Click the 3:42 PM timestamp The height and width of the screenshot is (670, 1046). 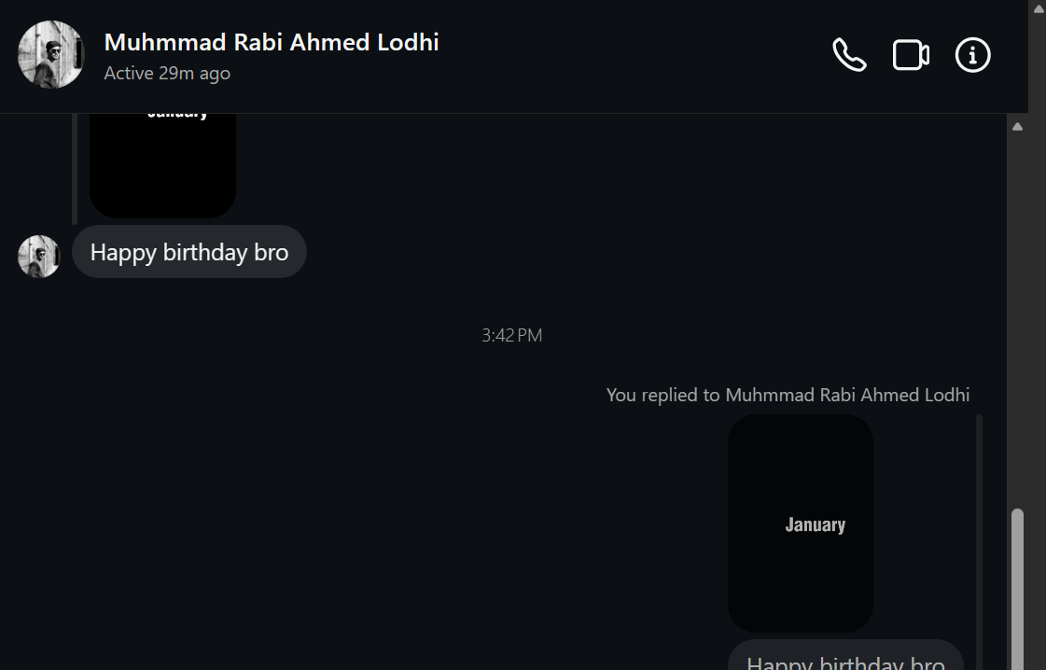(511, 335)
